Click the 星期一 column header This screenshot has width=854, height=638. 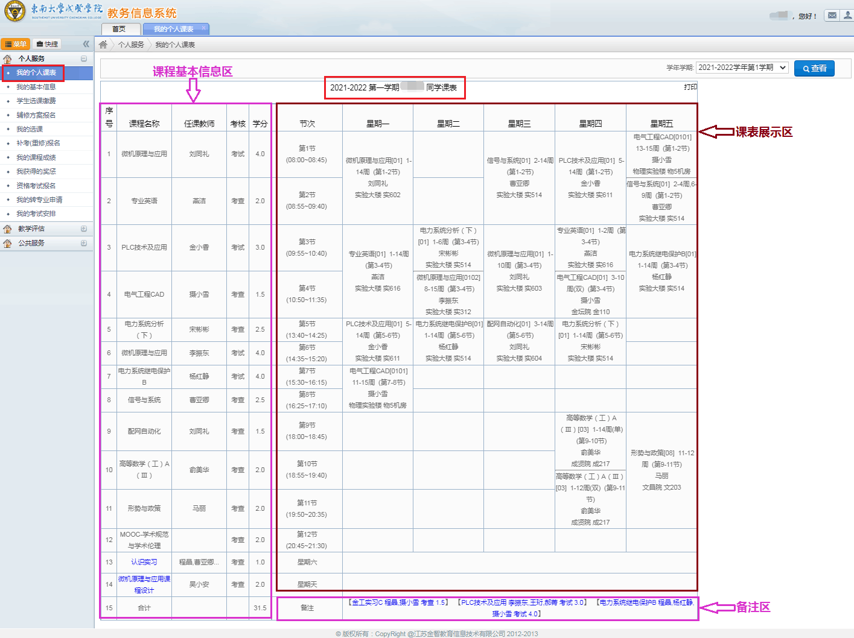(x=378, y=124)
